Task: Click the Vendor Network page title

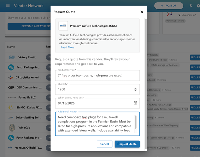Action: coord(29,6)
